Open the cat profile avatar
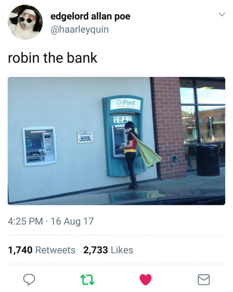This screenshot has height=292, width=233. tap(25, 22)
